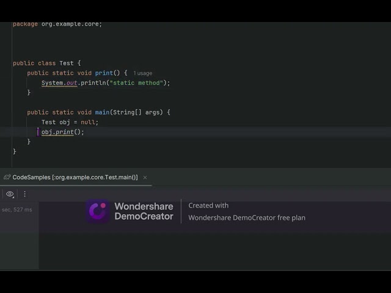391x293 pixels.
Task: Click 'String[] args' parameter in main
Action: [136, 112]
